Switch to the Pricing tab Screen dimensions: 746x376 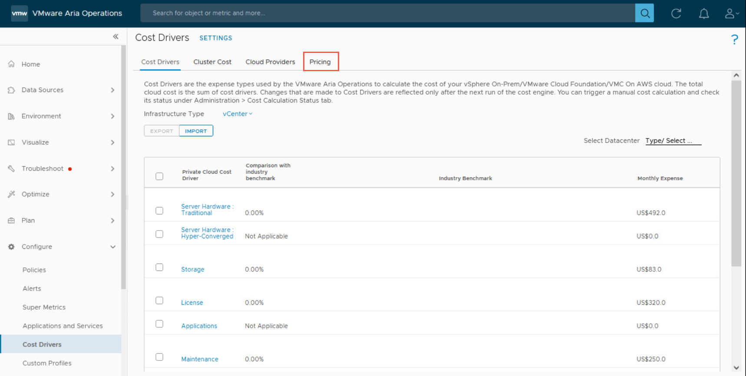(320, 62)
